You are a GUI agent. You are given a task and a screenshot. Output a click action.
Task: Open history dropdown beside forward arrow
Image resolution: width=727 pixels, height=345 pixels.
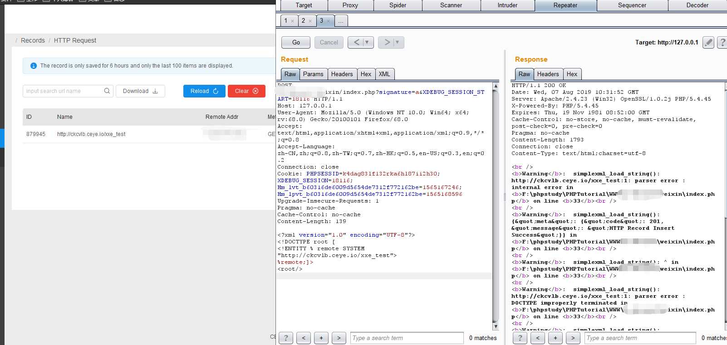point(398,42)
